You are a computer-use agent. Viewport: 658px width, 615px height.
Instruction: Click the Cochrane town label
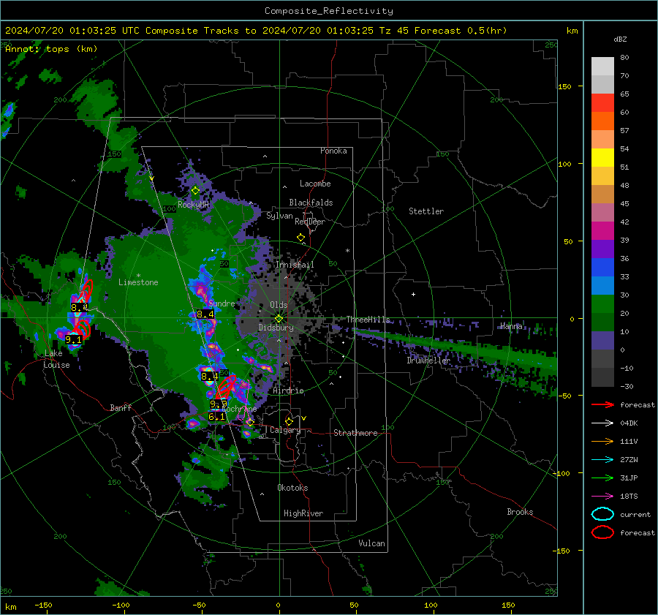click(239, 409)
